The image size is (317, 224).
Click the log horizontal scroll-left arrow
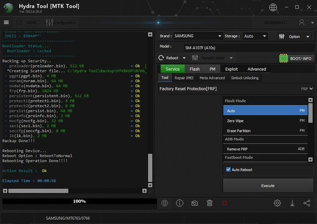tap(5, 191)
